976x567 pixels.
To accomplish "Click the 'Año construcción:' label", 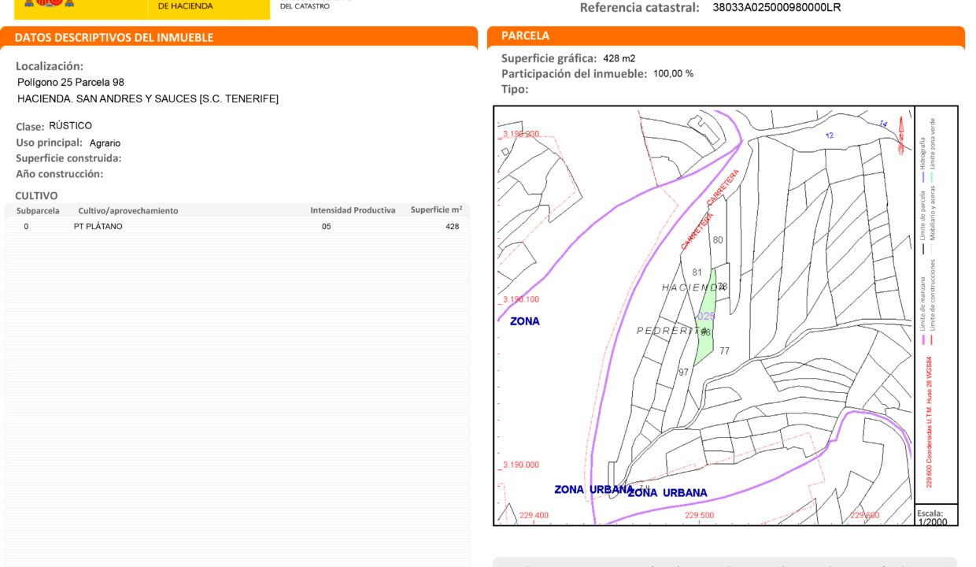I will (x=60, y=174).
